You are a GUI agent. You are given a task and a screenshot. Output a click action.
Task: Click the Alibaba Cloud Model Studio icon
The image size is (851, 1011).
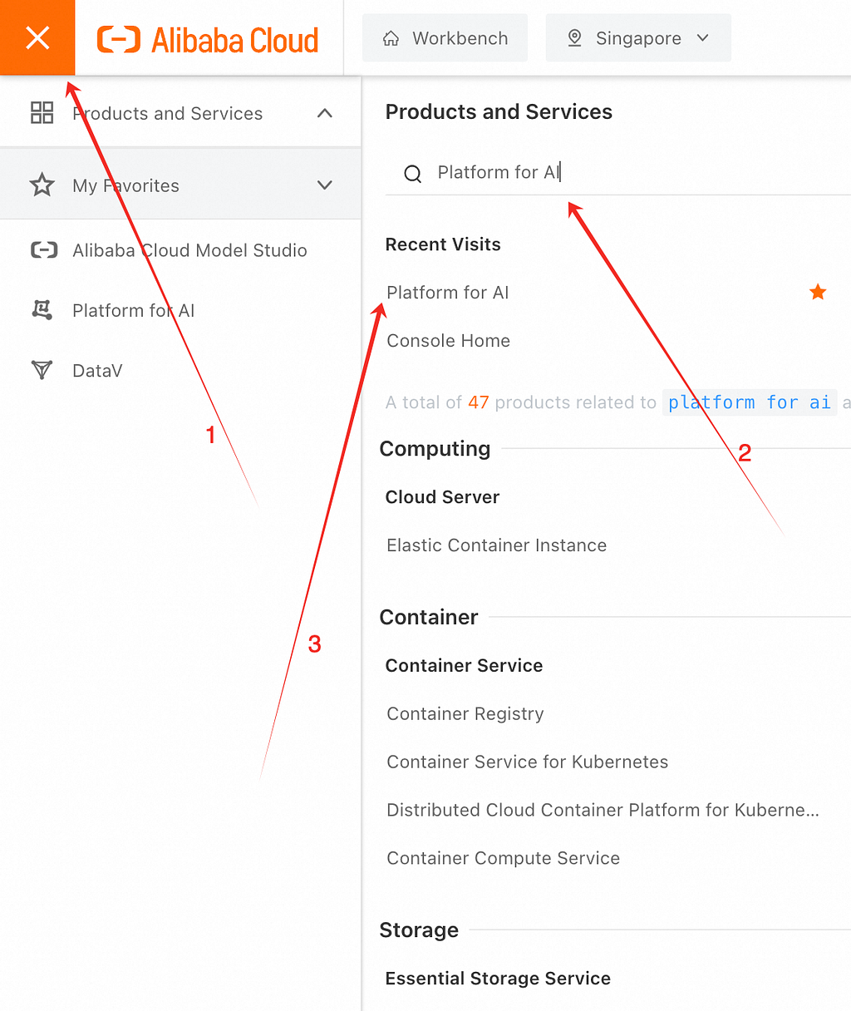click(43, 249)
